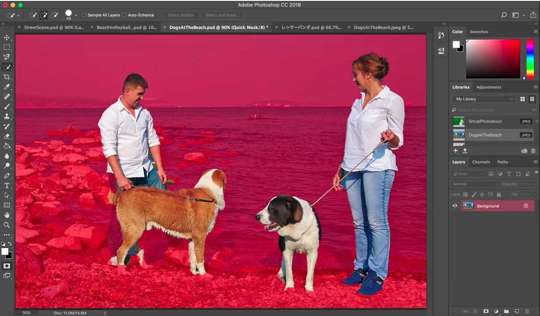The image size is (540, 316).
Task: Click the Delete layer trash icon
Action: [527, 311]
